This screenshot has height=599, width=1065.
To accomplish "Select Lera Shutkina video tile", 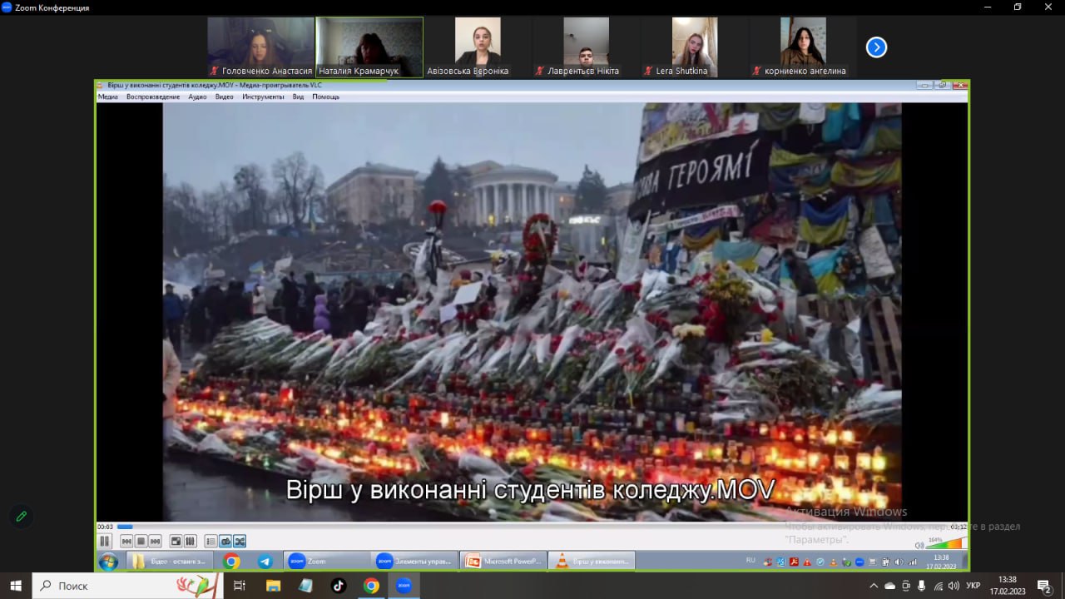I will pyautogui.click(x=695, y=47).
